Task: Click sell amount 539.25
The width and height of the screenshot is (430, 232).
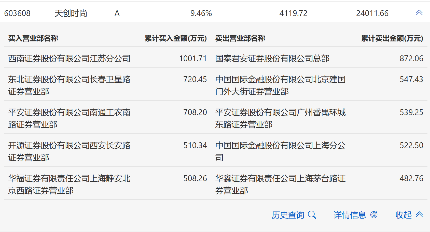Action: click(411, 112)
